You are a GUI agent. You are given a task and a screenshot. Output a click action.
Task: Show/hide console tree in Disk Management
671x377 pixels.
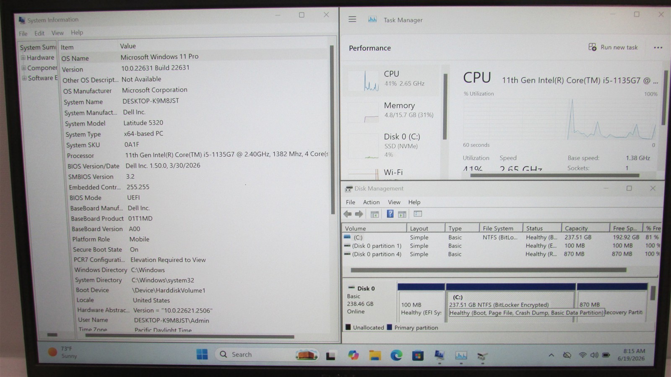pos(375,214)
